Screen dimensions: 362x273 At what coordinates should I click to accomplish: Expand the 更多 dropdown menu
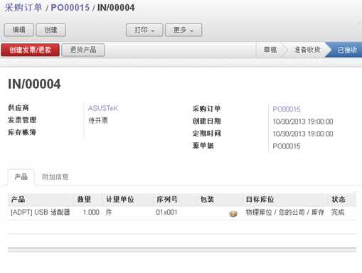(x=183, y=30)
